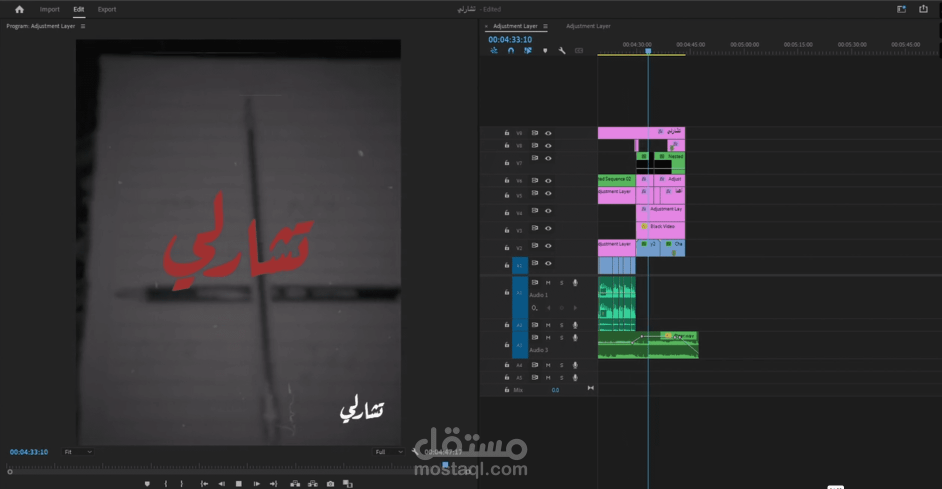Click the blue playhead in the timeline ruler
Viewport: 942px width, 489px height.
649,50
